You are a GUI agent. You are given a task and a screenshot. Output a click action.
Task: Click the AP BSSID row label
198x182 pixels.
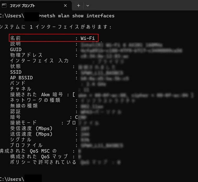click(21, 78)
